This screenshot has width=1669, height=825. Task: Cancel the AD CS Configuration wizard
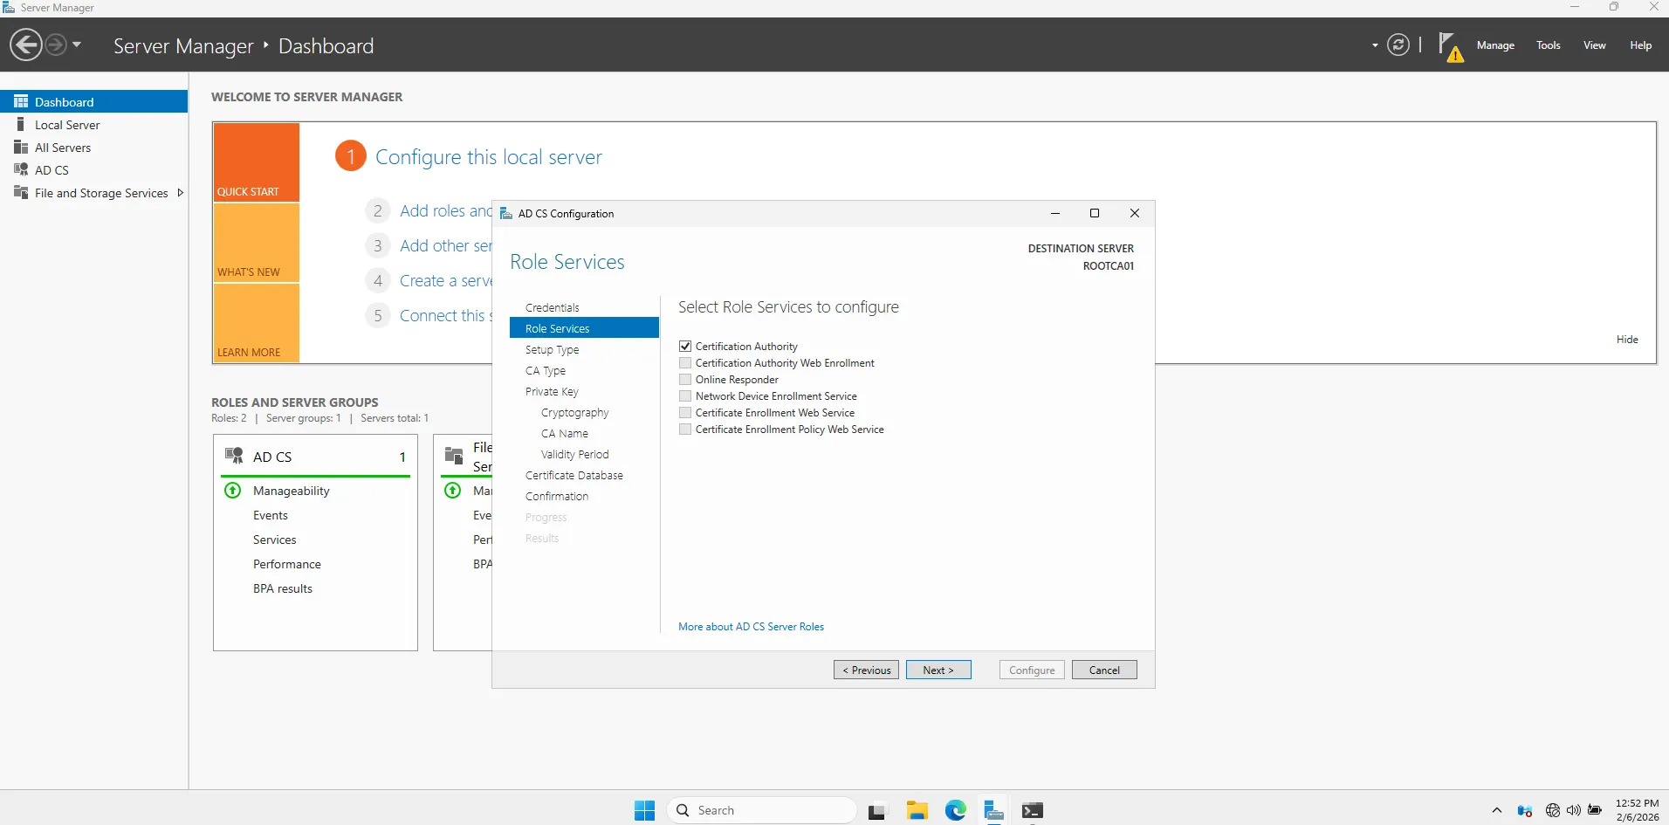point(1104,670)
